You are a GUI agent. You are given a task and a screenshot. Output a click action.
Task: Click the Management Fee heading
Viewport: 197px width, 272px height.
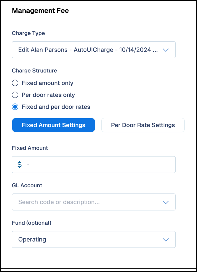[x=40, y=11]
